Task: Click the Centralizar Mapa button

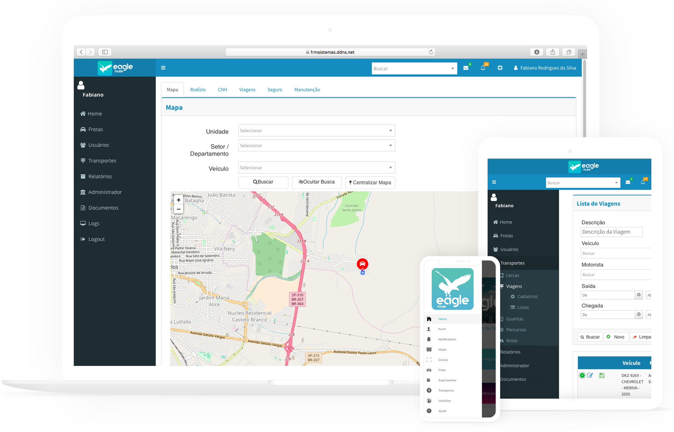Action: click(370, 182)
